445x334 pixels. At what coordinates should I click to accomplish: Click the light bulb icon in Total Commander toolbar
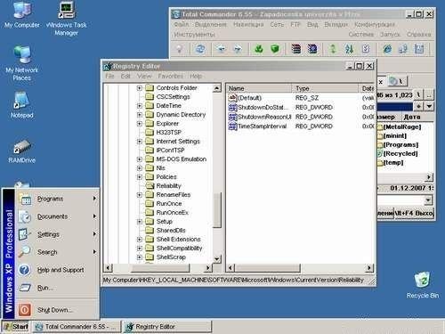pos(179,49)
